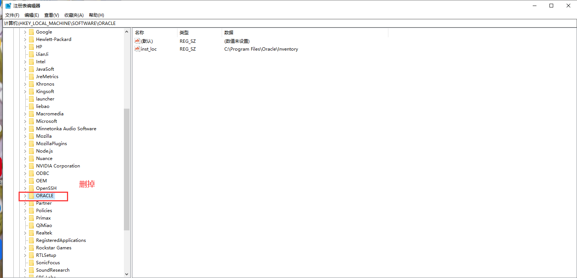Click the RegisteredApplications folder icon
577x278 pixels.
pos(32,240)
